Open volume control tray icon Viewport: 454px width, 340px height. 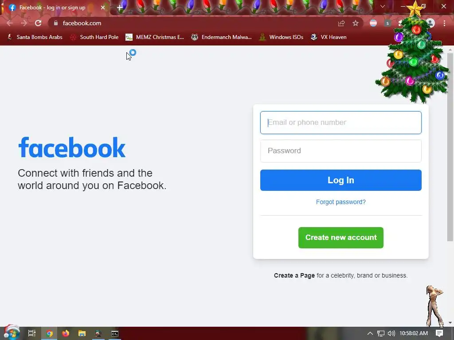(391, 333)
